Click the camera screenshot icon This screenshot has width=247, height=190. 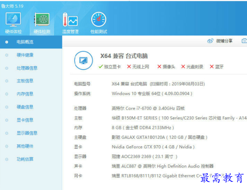[244, 41]
